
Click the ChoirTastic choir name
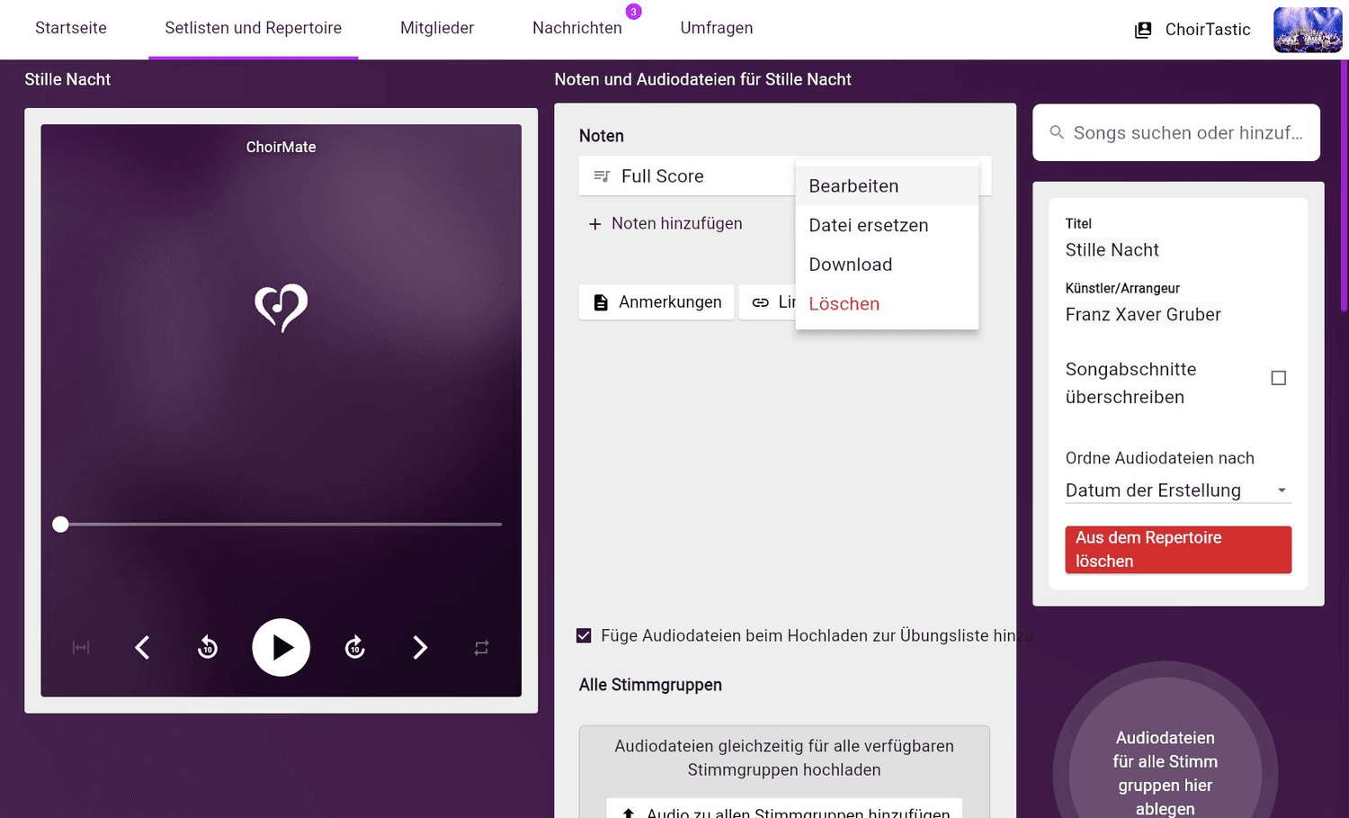point(1208,30)
